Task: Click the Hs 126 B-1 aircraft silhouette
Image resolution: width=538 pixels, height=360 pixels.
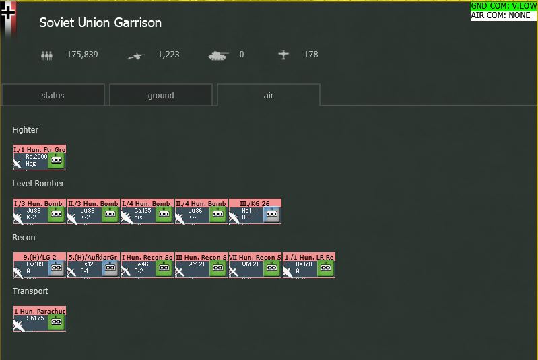Action: point(71,273)
